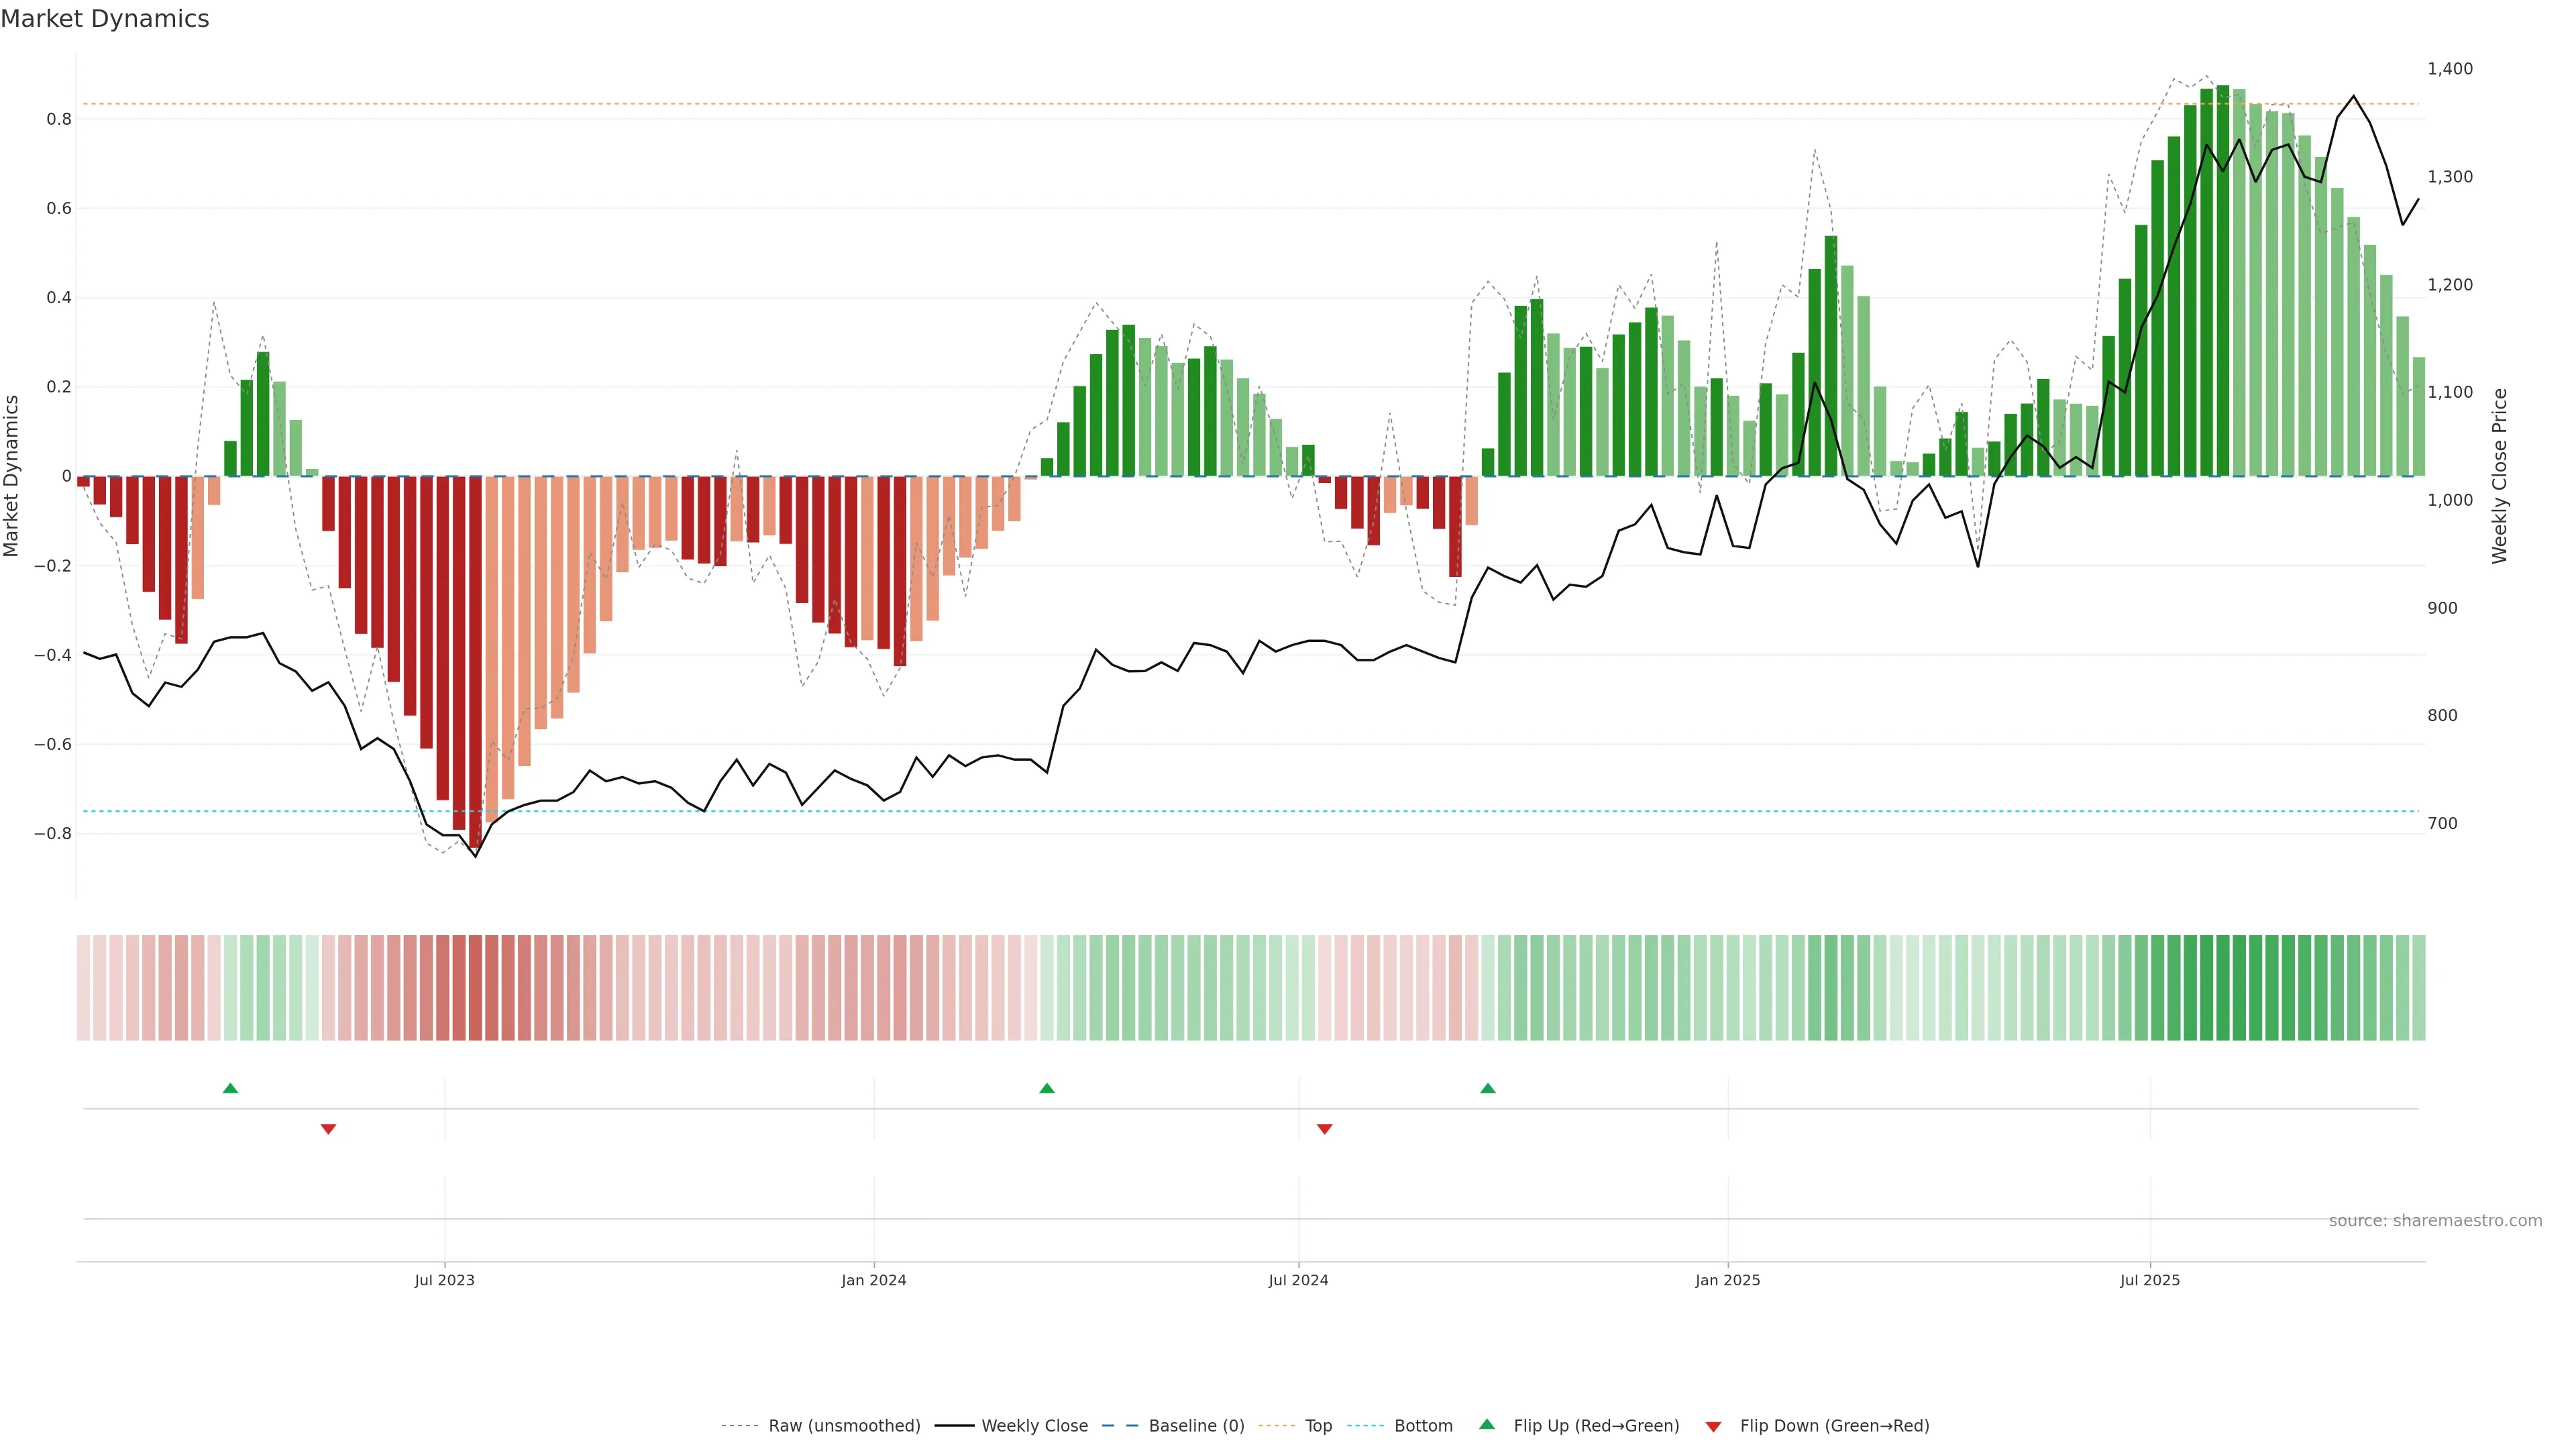Image resolution: width=2576 pixels, height=1449 pixels.
Task: Click the Jul 2023 axis label
Action: click(x=445, y=1280)
